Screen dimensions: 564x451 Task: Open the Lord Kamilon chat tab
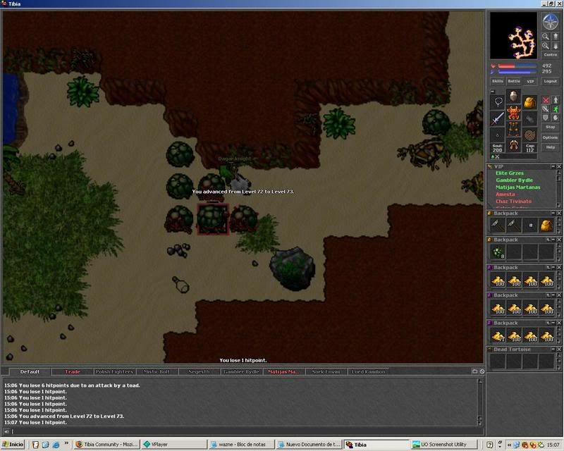[368, 372]
